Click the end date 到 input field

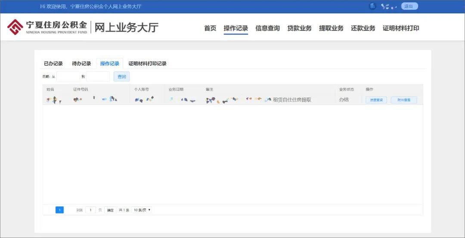point(98,76)
